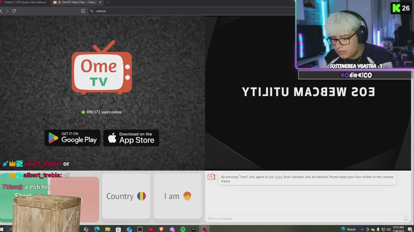Image resolution: width=414 pixels, height=232 pixels.
Task: Click the Download on the App Store badge
Action: tap(131, 138)
